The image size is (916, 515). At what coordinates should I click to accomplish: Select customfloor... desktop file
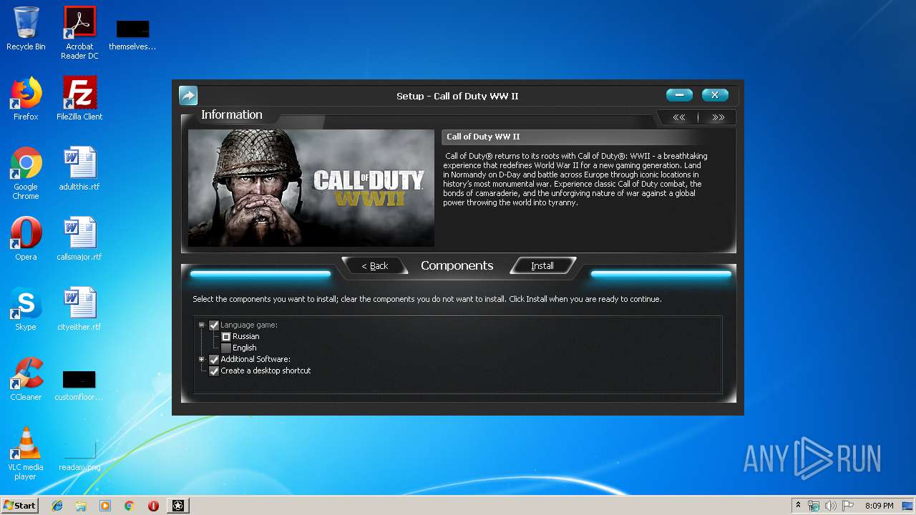(79, 385)
